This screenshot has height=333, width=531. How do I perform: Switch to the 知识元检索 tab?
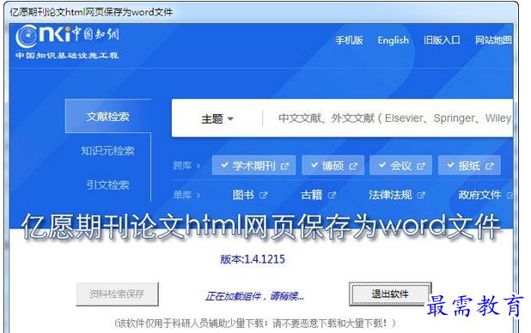(x=107, y=150)
